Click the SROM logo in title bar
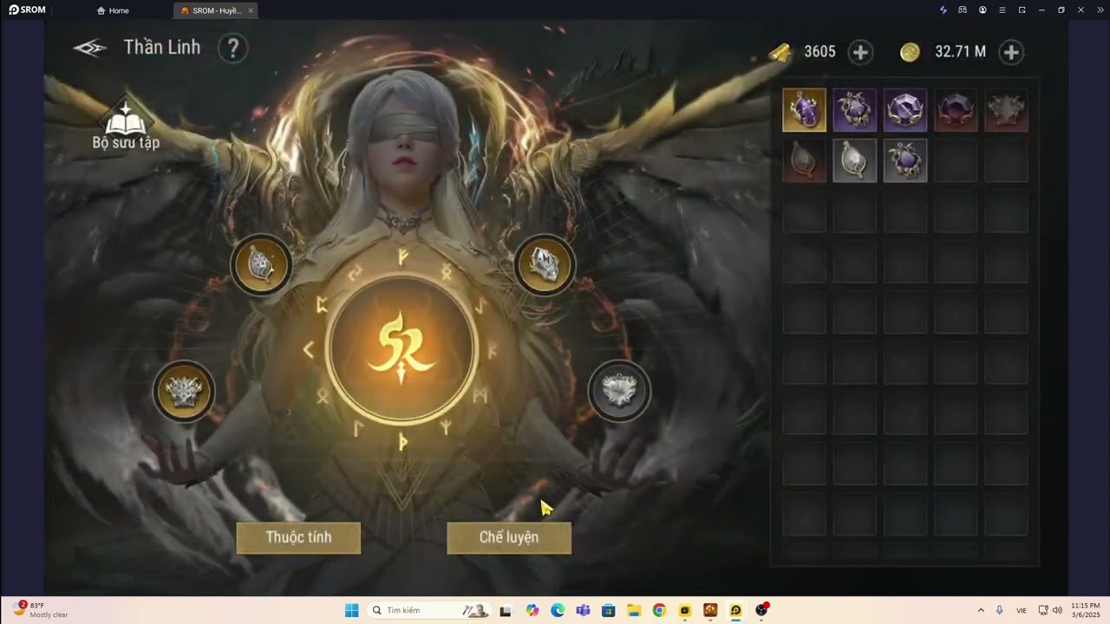Screen dimensions: 1110x624 (27, 10)
